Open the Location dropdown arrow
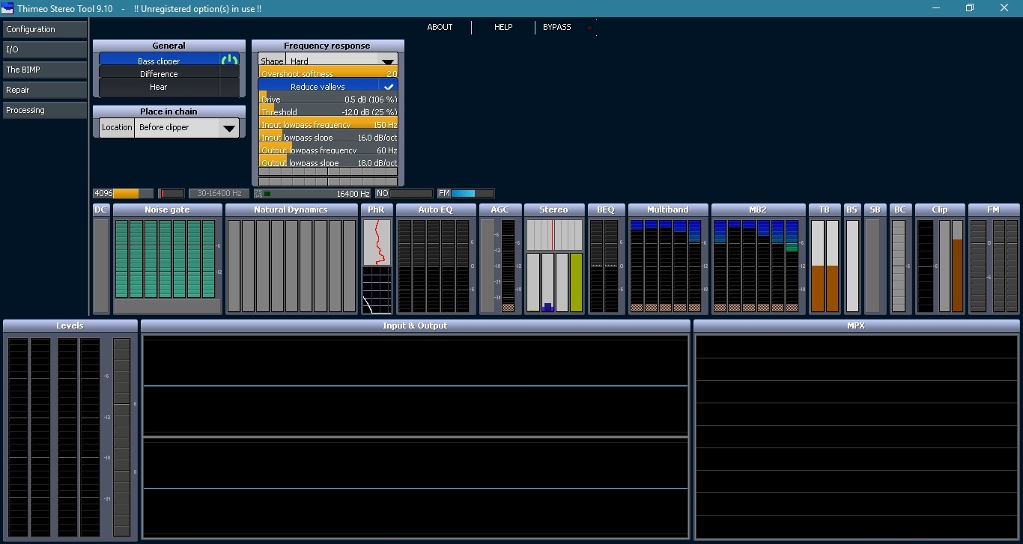 click(229, 128)
